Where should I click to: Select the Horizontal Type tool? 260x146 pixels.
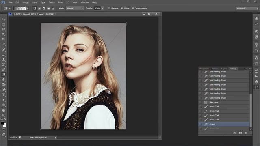(4, 95)
